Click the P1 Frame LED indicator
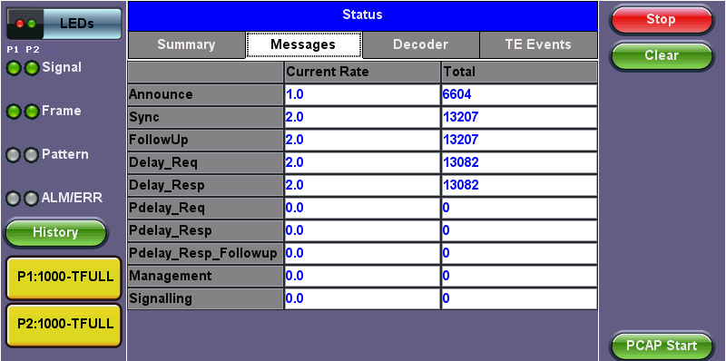 [13, 112]
